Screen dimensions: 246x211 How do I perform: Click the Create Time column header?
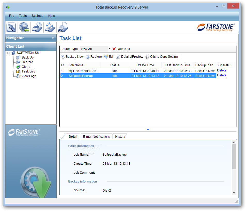(x=145, y=65)
